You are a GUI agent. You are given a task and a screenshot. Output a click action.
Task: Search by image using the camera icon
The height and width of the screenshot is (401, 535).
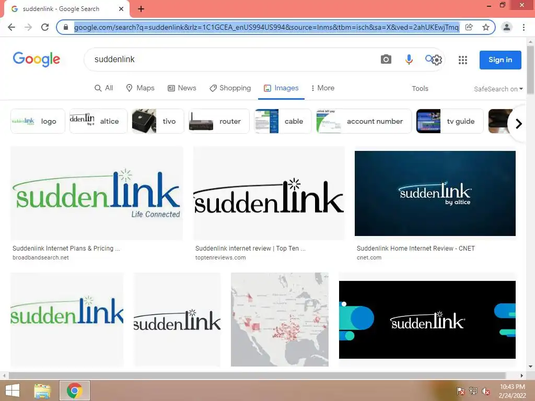pos(386,60)
